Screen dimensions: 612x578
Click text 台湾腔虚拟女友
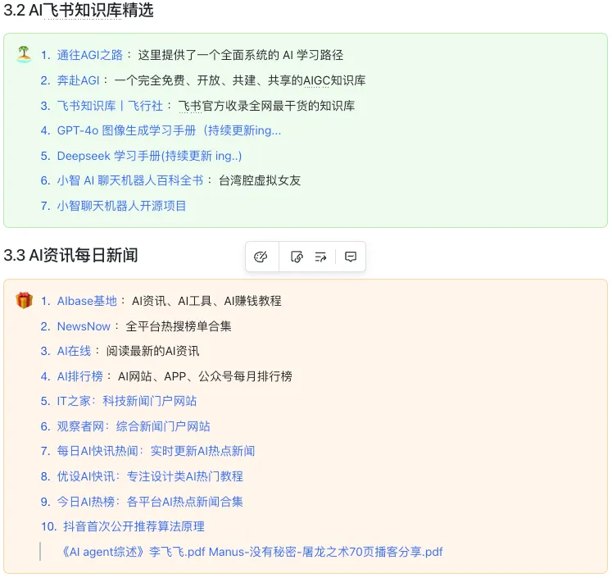pyautogui.click(x=260, y=180)
